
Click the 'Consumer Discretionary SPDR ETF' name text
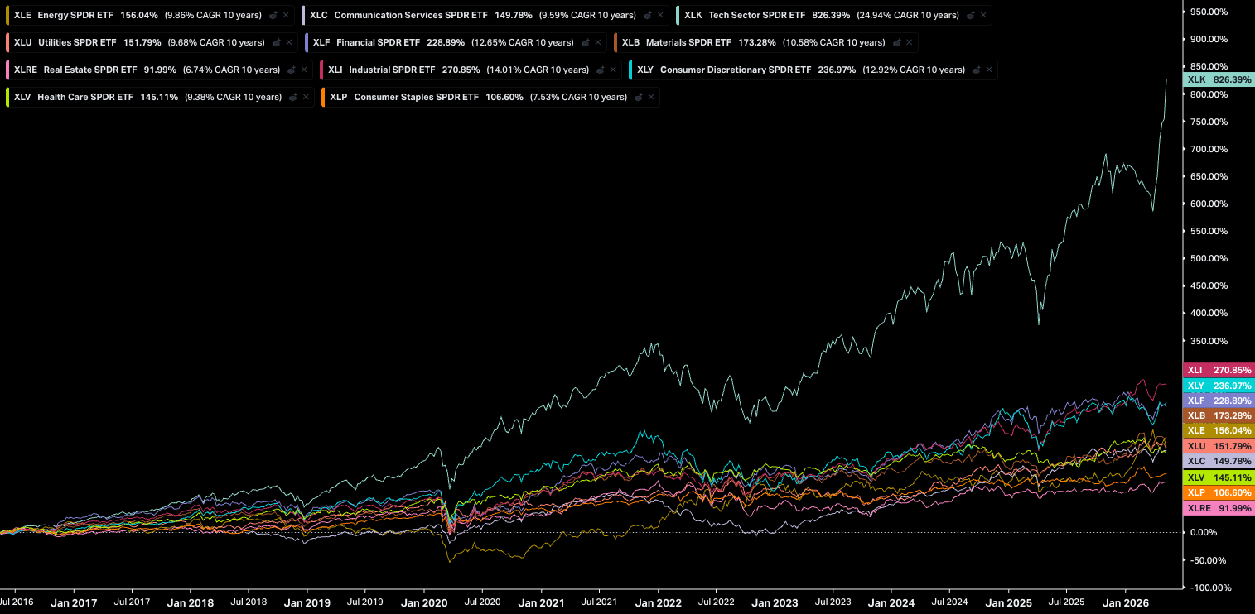(x=736, y=70)
